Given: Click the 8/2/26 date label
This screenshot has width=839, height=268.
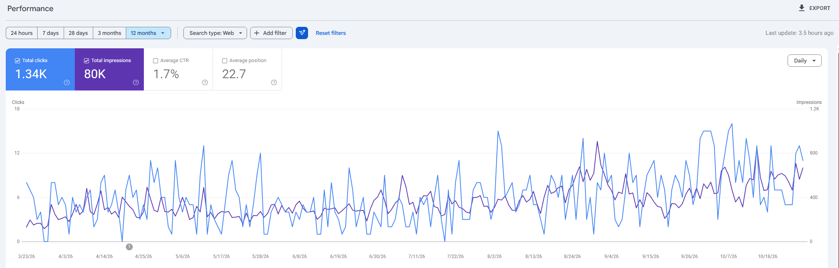Looking at the screenshot, I should click(x=494, y=256).
